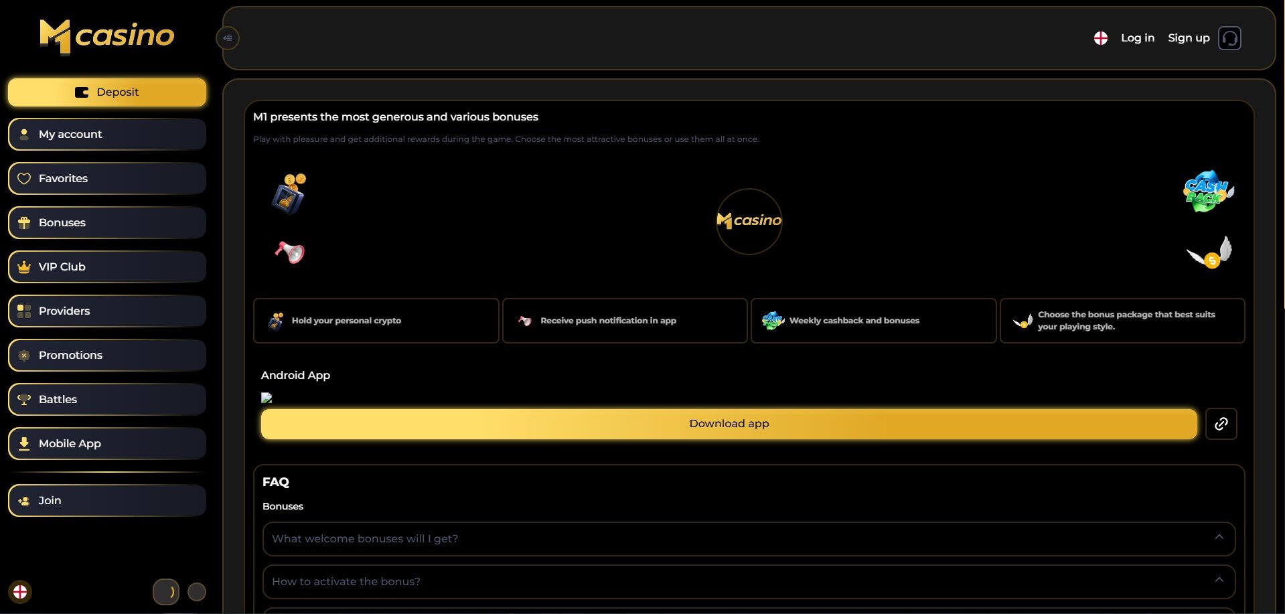Open Providers page

click(107, 311)
